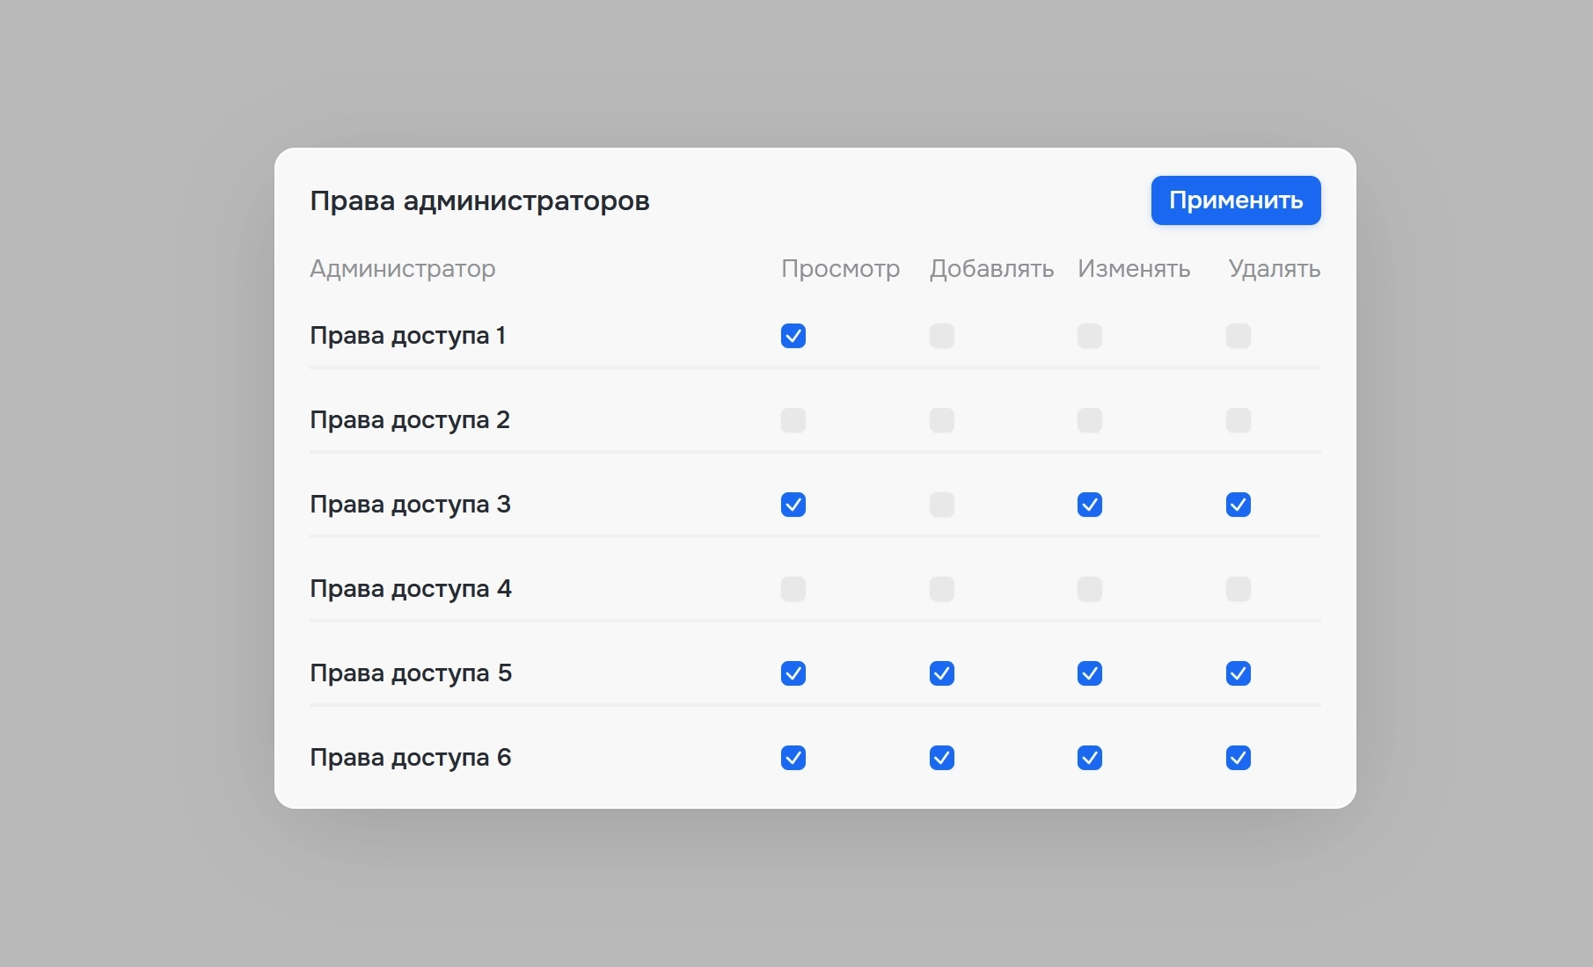This screenshot has height=967, width=1593.
Task: Uncheck Просмотр for Права доступа 5
Action: [793, 673]
